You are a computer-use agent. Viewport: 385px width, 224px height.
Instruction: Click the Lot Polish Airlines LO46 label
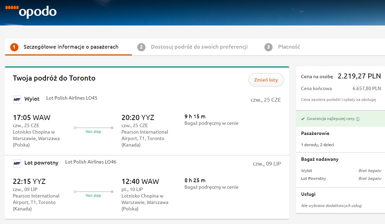pyautogui.click(x=91, y=162)
